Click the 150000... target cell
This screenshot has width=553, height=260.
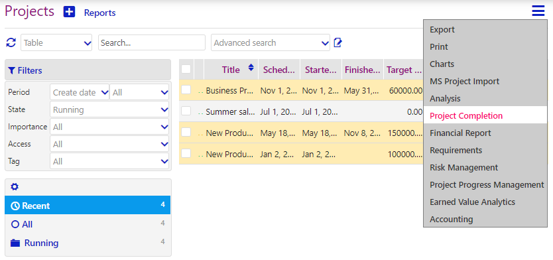coord(405,133)
